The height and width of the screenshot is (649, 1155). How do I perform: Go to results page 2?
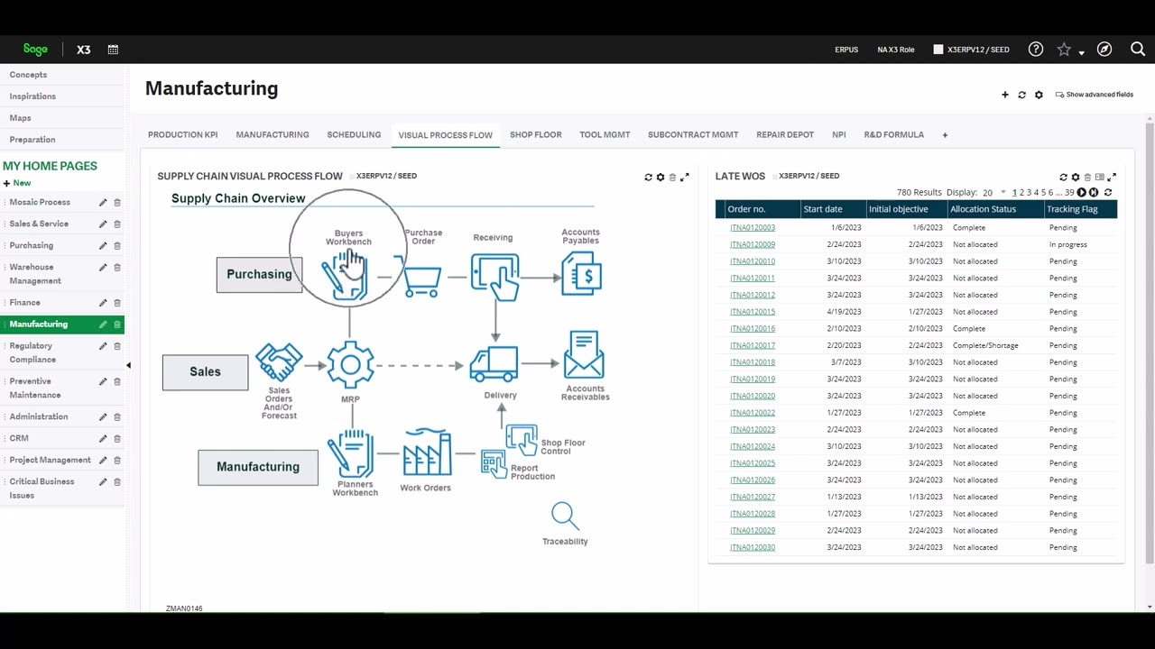[1022, 193]
